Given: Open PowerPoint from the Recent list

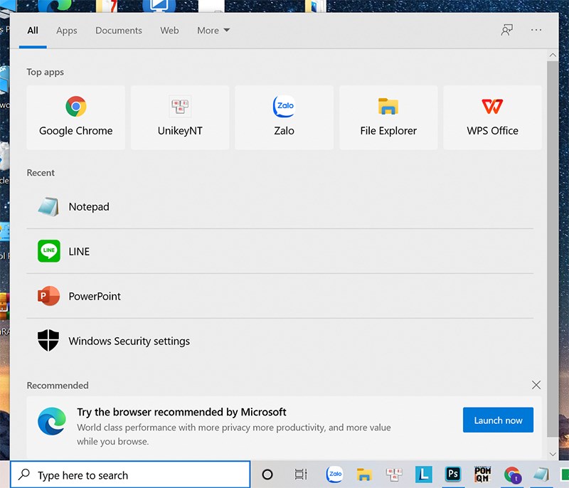Looking at the screenshot, I should coord(95,297).
